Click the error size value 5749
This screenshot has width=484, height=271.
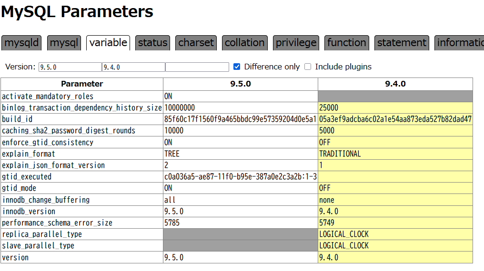(327, 223)
